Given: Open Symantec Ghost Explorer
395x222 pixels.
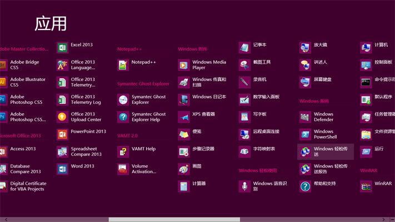Looking at the screenshot, I should pyautogui.click(x=142, y=100).
